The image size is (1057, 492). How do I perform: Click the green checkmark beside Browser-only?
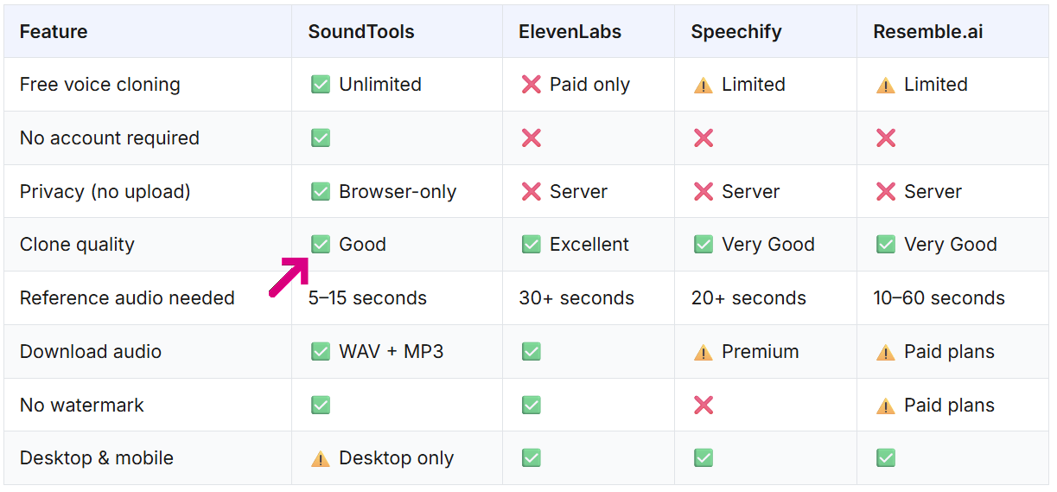pos(321,192)
